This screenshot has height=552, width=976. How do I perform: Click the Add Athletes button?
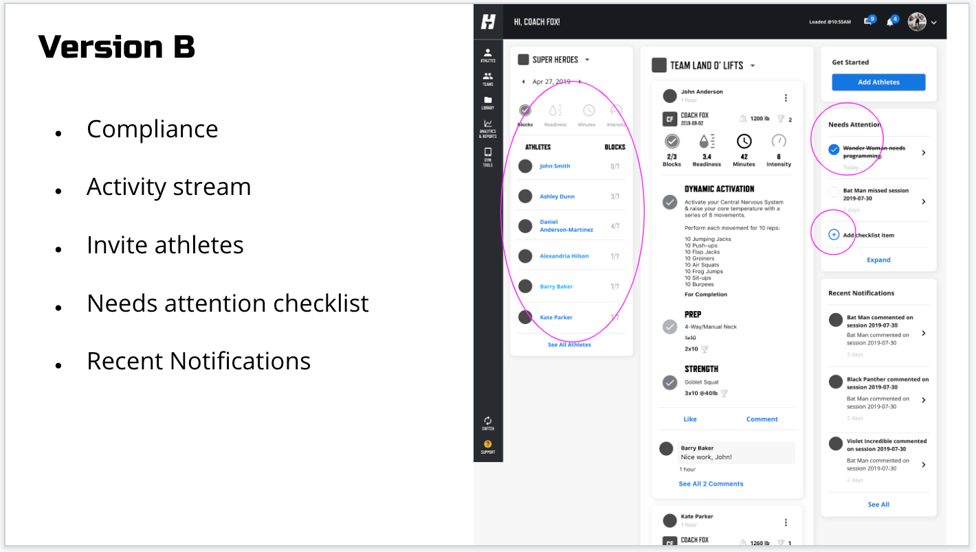[878, 82]
